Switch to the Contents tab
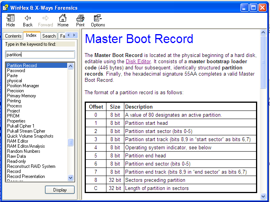270x202 pixels. (x=13, y=36)
